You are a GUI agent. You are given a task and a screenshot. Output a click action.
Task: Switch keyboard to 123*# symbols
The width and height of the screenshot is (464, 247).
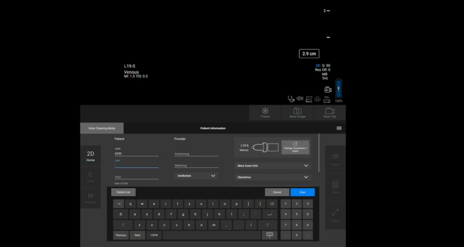click(153, 235)
